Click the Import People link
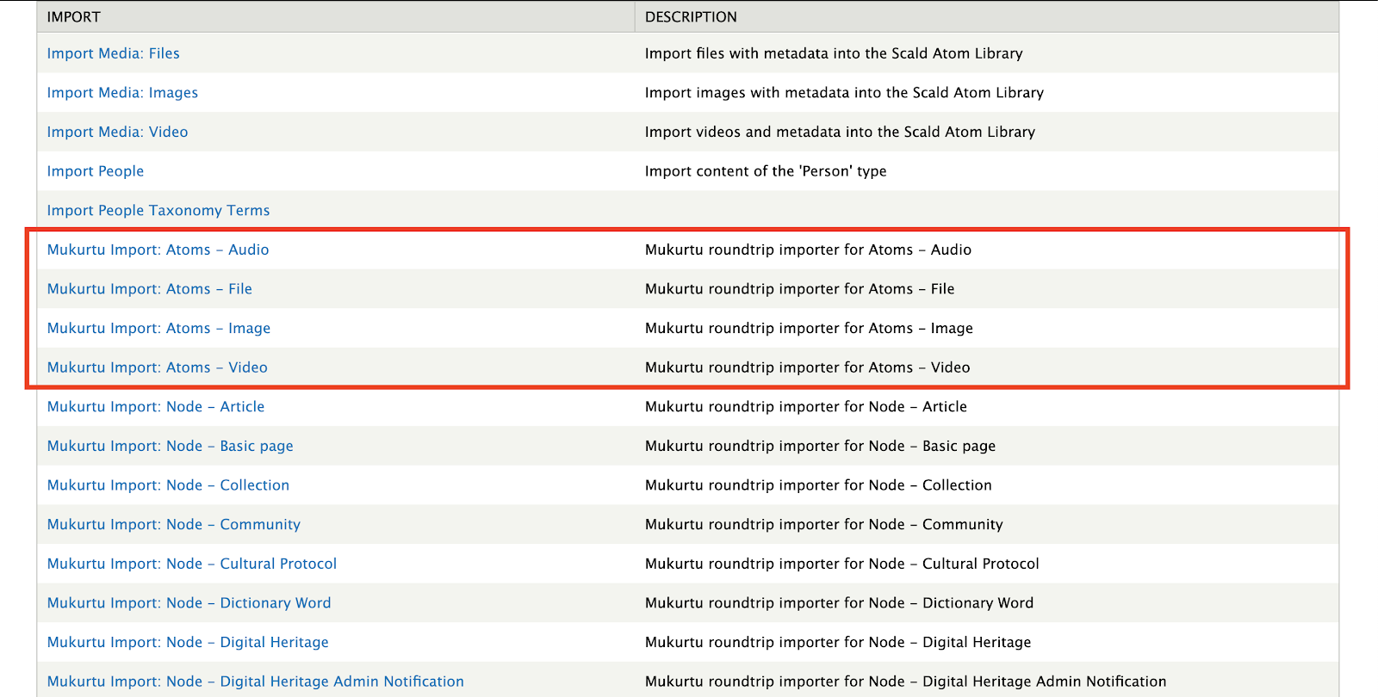 [96, 171]
